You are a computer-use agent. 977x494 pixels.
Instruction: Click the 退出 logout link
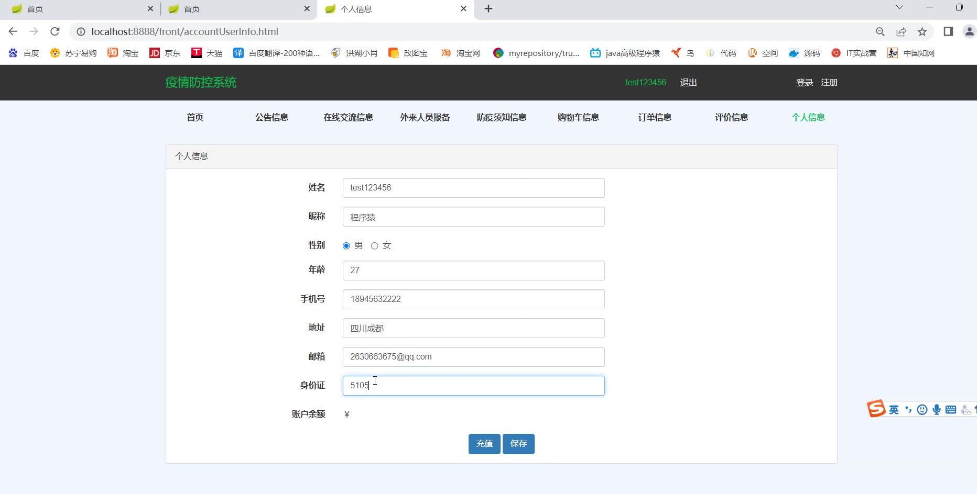point(688,83)
